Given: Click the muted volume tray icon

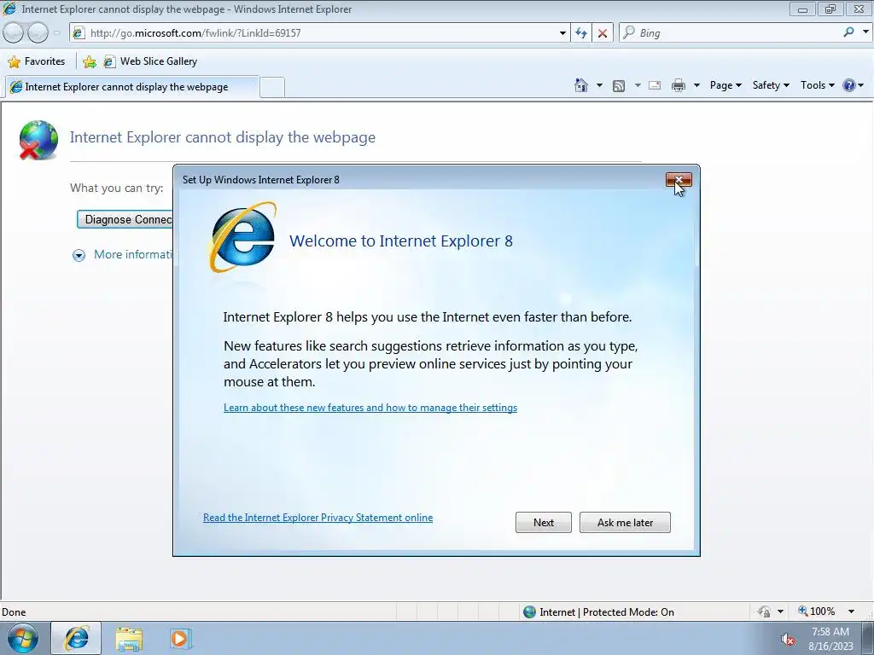Looking at the screenshot, I should [x=787, y=640].
